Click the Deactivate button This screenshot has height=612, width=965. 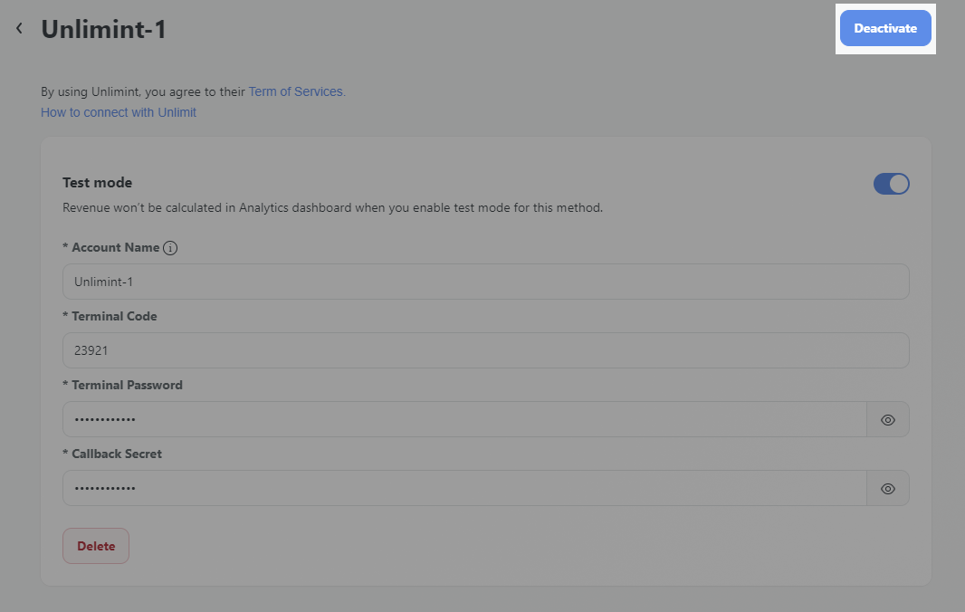885,28
